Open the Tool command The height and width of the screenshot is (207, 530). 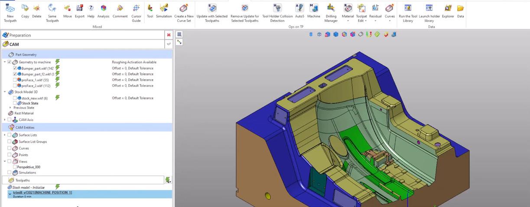[x=150, y=11]
